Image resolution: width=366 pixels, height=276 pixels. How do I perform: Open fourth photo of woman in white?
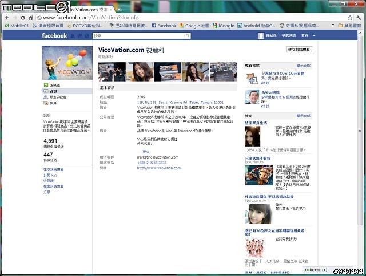pyautogui.click(x=196, y=72)
